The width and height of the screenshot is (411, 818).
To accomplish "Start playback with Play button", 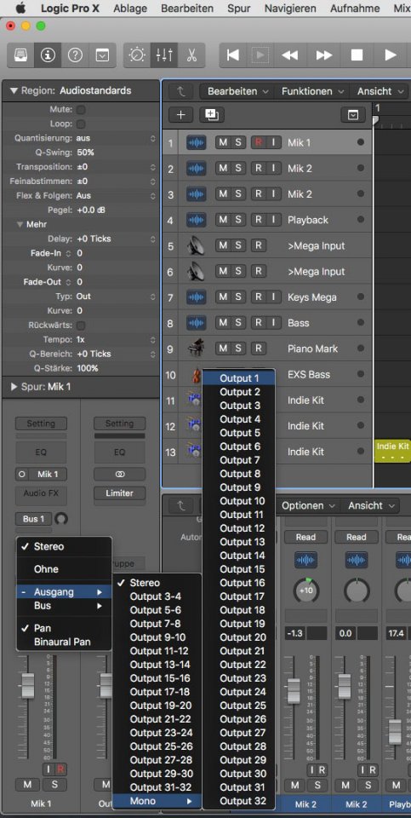I will click(x=391, y=55).
